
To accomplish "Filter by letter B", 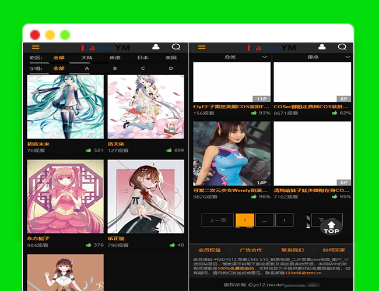I will pyautogui.click(x=115, y=68).
